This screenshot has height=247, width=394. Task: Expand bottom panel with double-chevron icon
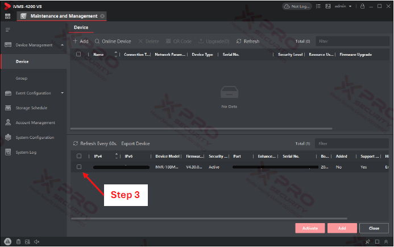386,242
